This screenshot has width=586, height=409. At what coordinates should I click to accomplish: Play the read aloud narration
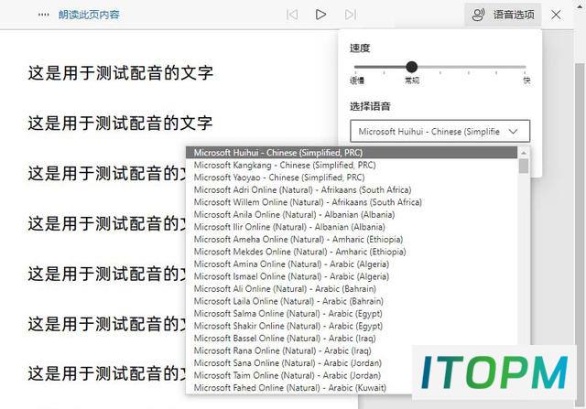pos(320,15)
